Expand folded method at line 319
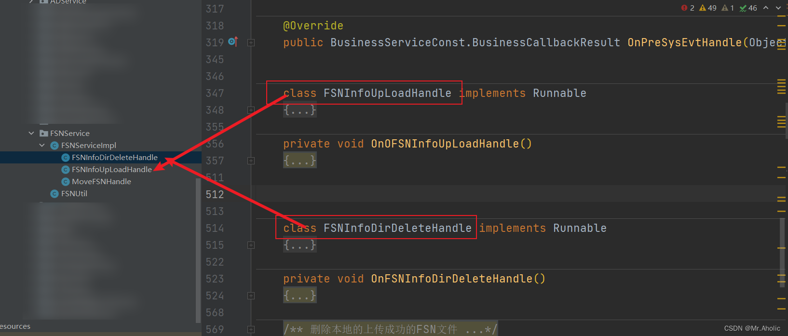 point(251,42)
